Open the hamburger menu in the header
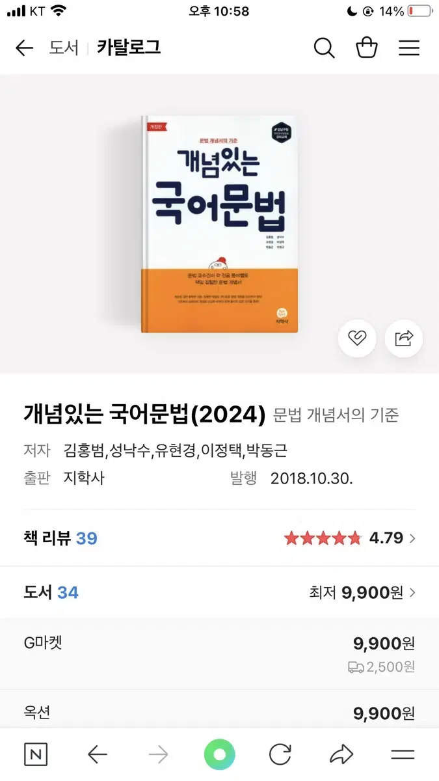 [409, 48]
